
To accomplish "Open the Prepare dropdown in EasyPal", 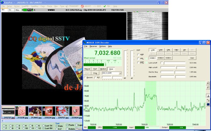I will coord(79,129).
